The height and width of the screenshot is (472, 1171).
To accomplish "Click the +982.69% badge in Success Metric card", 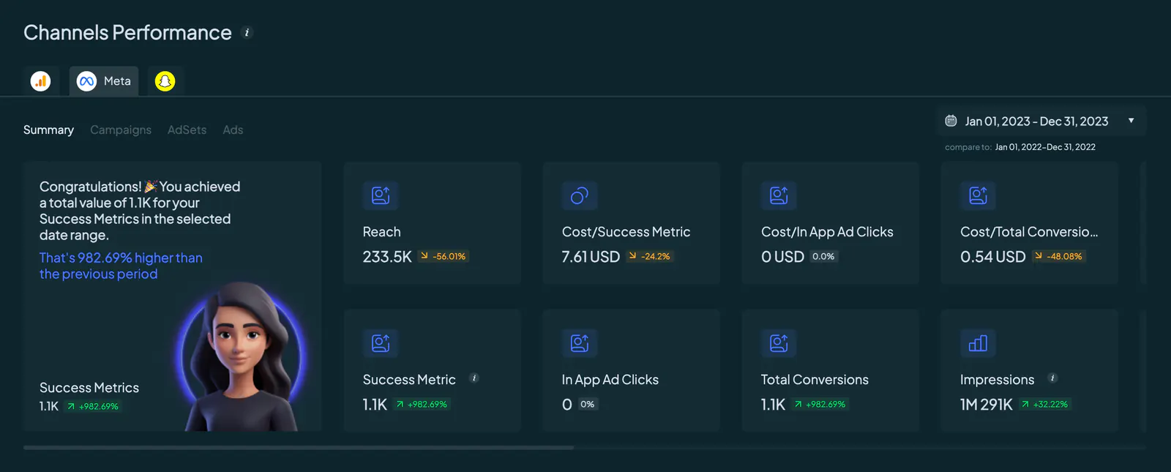I will (422, 405).
